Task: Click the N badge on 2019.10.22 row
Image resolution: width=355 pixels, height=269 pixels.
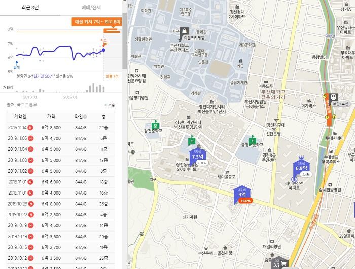Action: point(31,215)
